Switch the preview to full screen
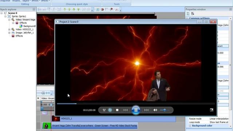233x131 pixels. click(x=212, y=110)
